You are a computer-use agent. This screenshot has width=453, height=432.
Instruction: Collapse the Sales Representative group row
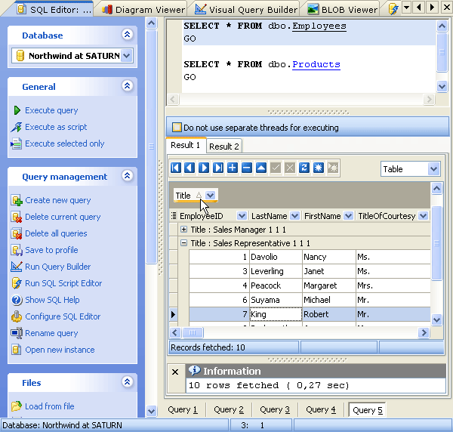(x=183, y=243)
